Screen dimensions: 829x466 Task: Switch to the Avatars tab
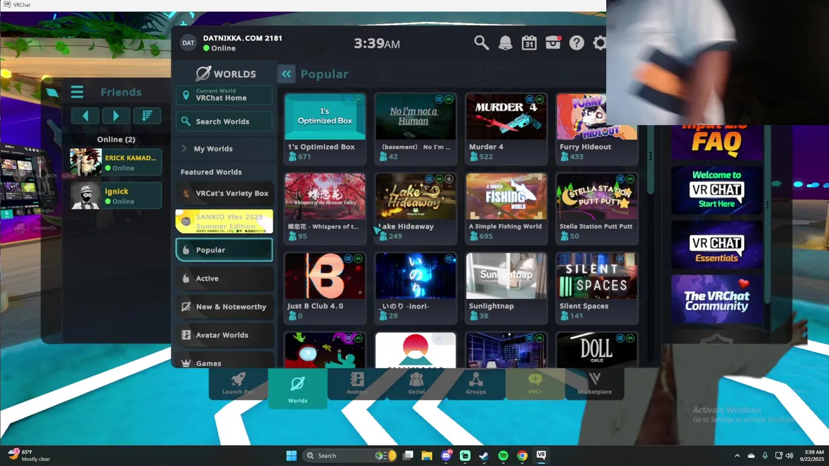[357, 383]
